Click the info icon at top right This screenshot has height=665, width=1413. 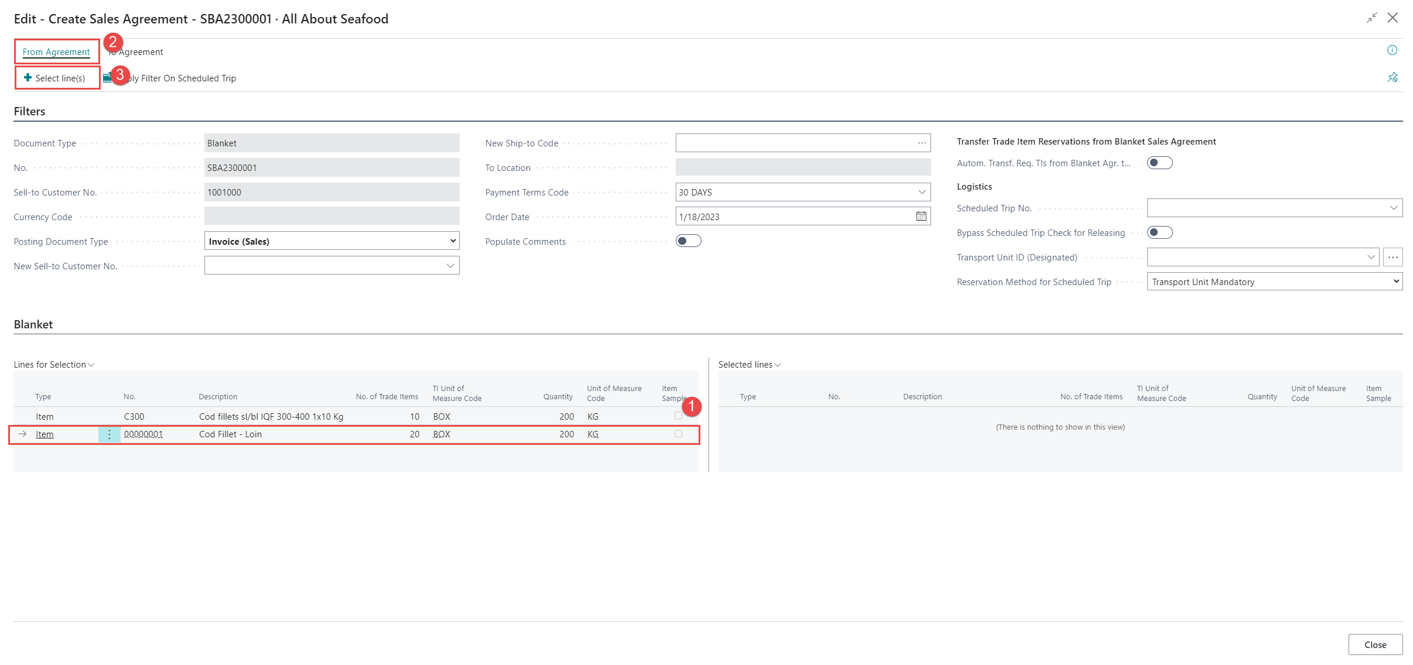click(1392, 50)
